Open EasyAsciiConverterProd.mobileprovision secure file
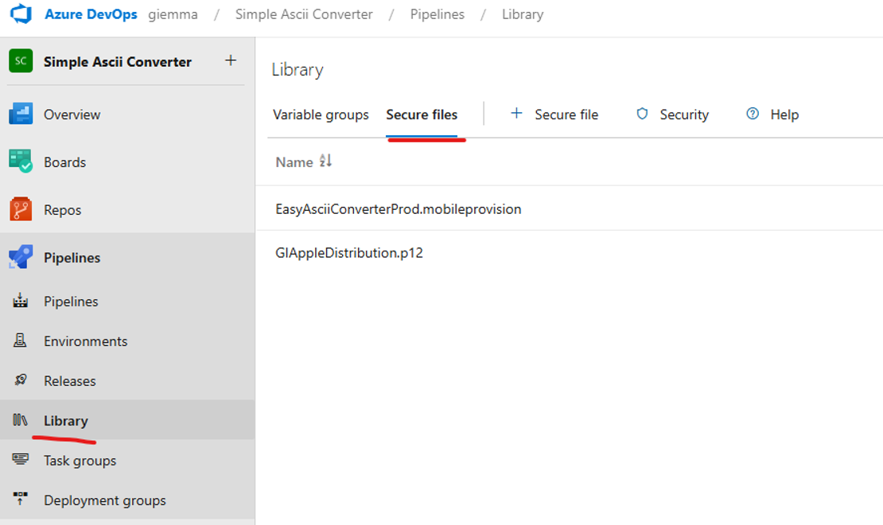 coord(398,209)
